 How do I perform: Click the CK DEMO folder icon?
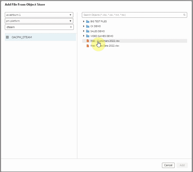pos(88,26)
